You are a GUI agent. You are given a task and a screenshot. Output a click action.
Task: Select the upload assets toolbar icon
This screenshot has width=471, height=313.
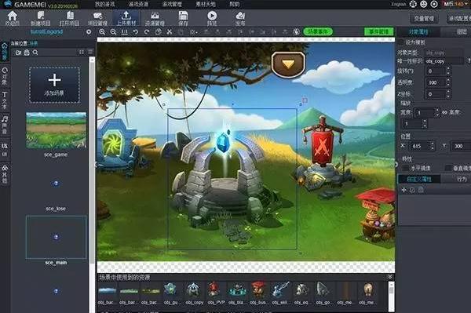point(126,18)
